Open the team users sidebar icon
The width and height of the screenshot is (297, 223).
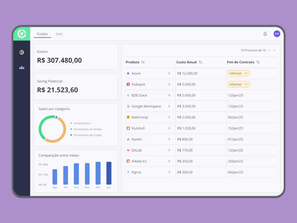22,68
